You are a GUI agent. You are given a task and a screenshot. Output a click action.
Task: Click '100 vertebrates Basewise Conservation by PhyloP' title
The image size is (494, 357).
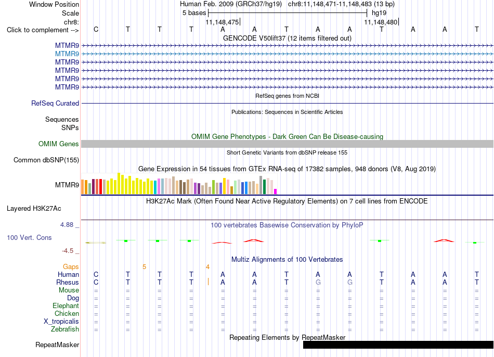coord(287,225)
